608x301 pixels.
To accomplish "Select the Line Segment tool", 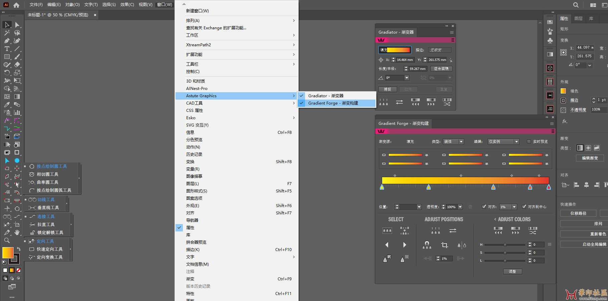I will coord(17,49).
